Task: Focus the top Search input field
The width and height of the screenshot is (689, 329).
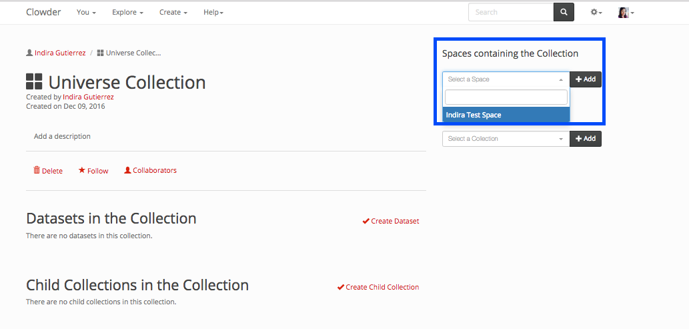Action: pyautogui.click(x=511, y=12)
